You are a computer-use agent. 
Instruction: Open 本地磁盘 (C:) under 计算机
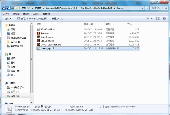17,87
